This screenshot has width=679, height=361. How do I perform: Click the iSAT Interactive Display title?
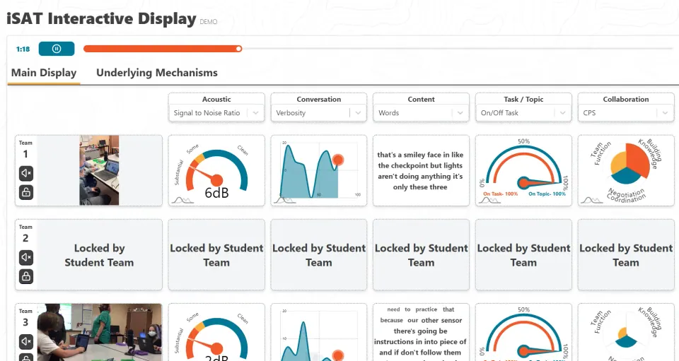coord(101,18)
